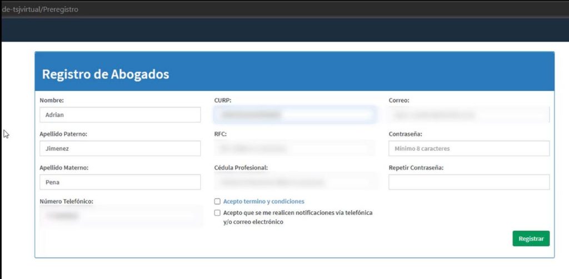The width and height of the screenshot is (569, 279).
Task: Click the 'Correo:' field label
Action: [x=398, y=100]
